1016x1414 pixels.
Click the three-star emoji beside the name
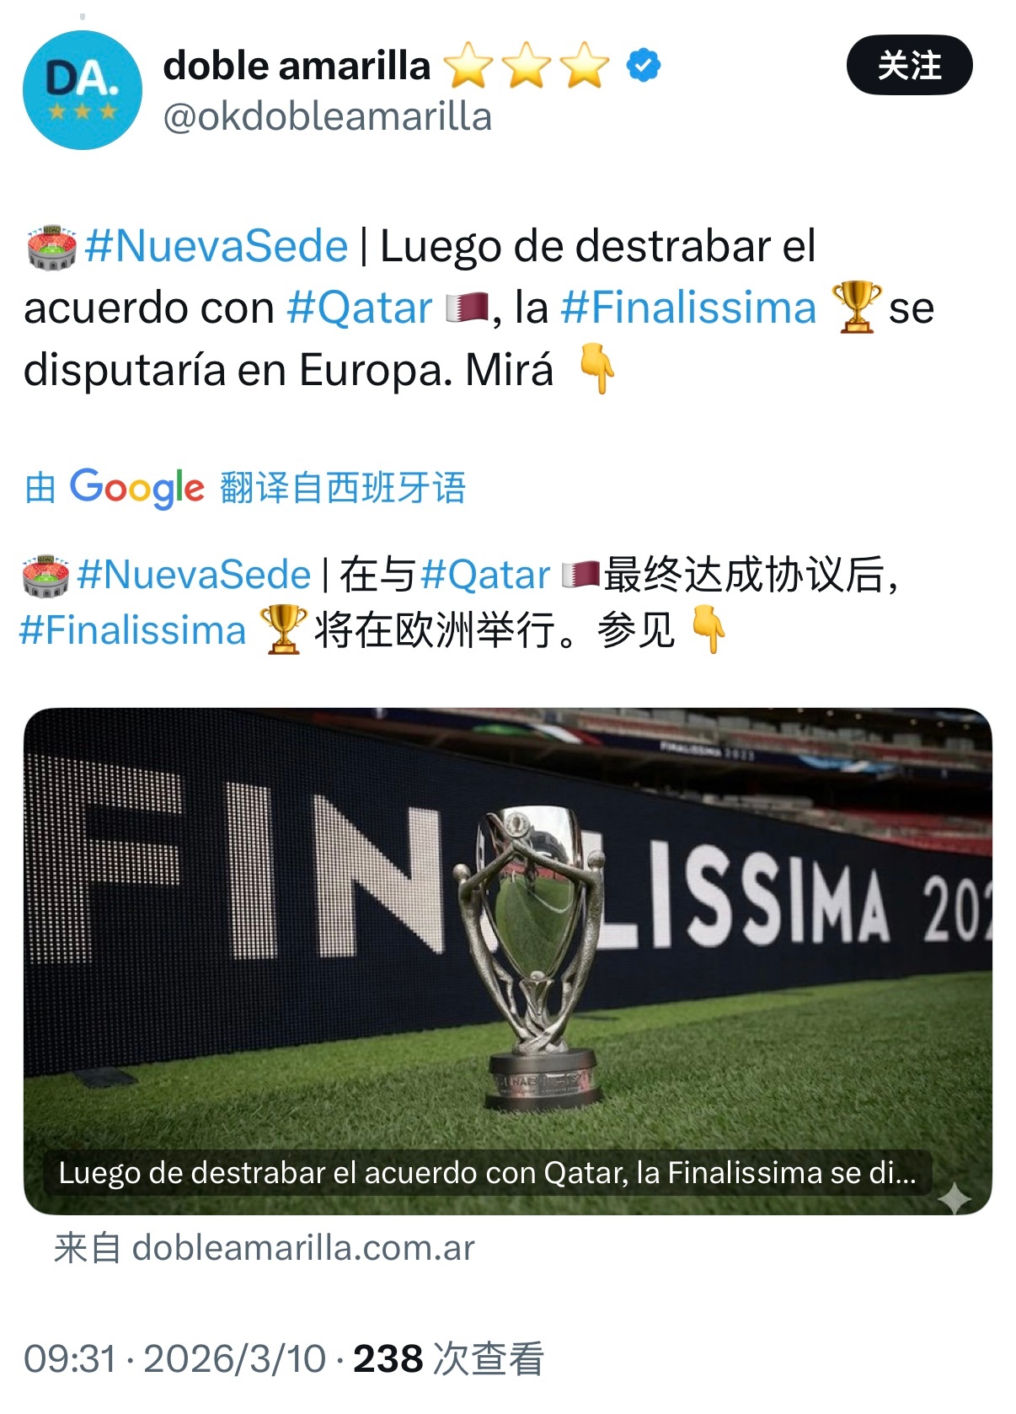click(527, 66)
